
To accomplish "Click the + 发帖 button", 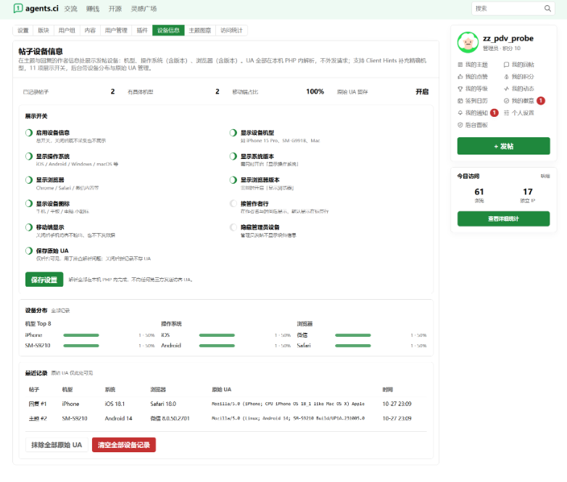I will click(503, 146).
